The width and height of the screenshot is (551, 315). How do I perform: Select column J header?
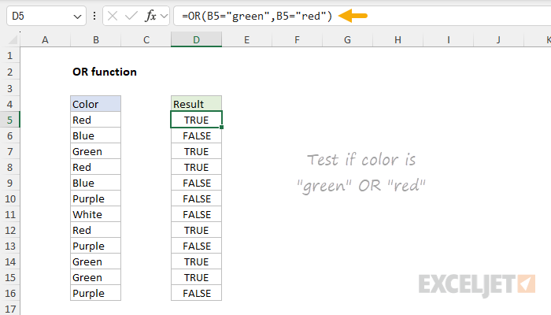[498, 39]
